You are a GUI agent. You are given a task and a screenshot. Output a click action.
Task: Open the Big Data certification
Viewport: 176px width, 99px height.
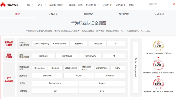[x=79, y=44]
